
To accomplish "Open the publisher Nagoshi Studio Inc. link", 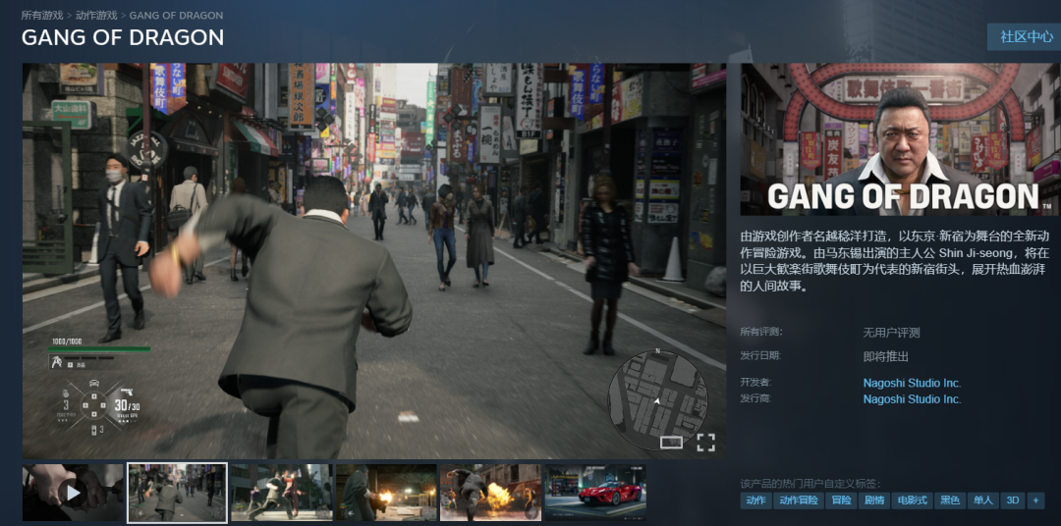I will pos(912,399).
